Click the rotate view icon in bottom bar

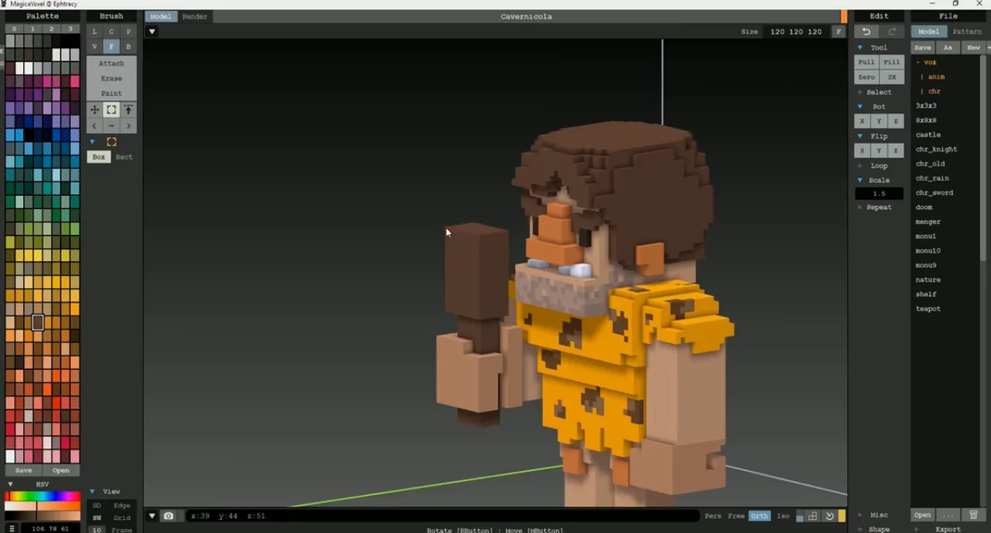(829, 516)
